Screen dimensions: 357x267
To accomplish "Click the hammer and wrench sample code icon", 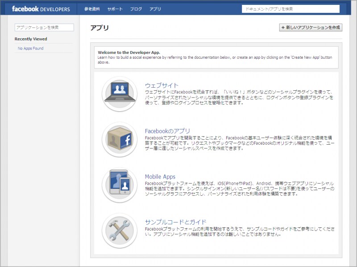I will pos(119,231).
